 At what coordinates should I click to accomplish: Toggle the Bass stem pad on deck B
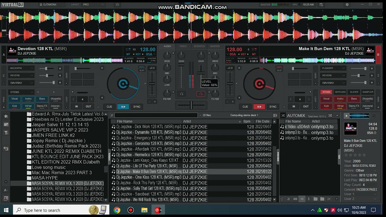[354, 99]
